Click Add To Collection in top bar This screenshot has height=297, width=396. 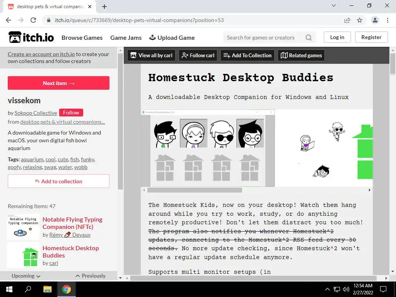point(247,55)
